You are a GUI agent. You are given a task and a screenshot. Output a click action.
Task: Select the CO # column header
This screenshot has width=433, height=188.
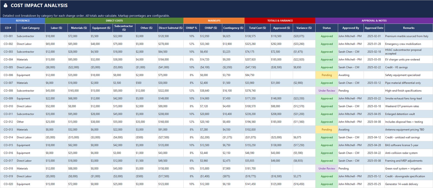click(8, 28)
